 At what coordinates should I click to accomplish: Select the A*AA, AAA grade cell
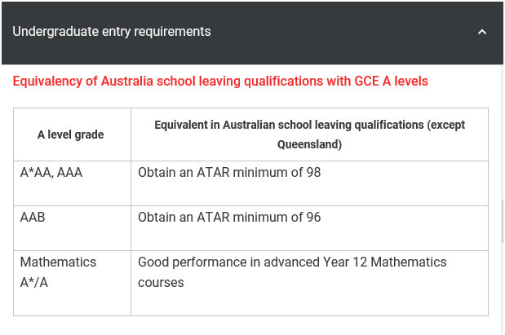click(72, 183)
